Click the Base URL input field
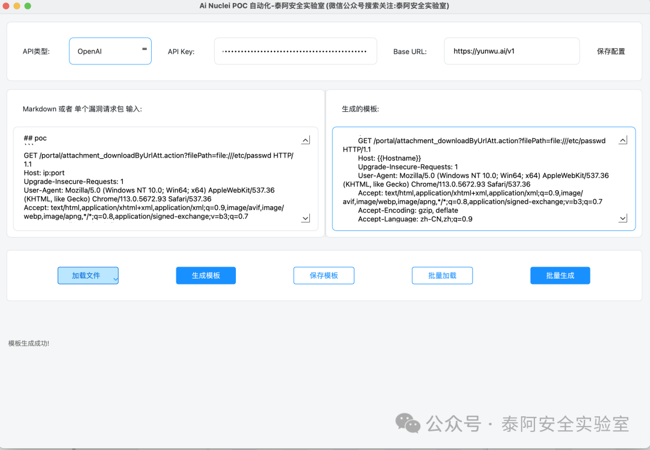 [512, 51]
